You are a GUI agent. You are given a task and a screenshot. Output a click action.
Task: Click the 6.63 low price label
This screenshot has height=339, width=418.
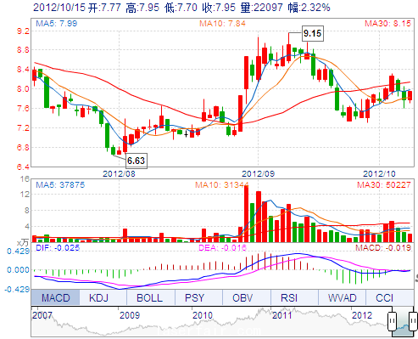[x=136, y=161]
